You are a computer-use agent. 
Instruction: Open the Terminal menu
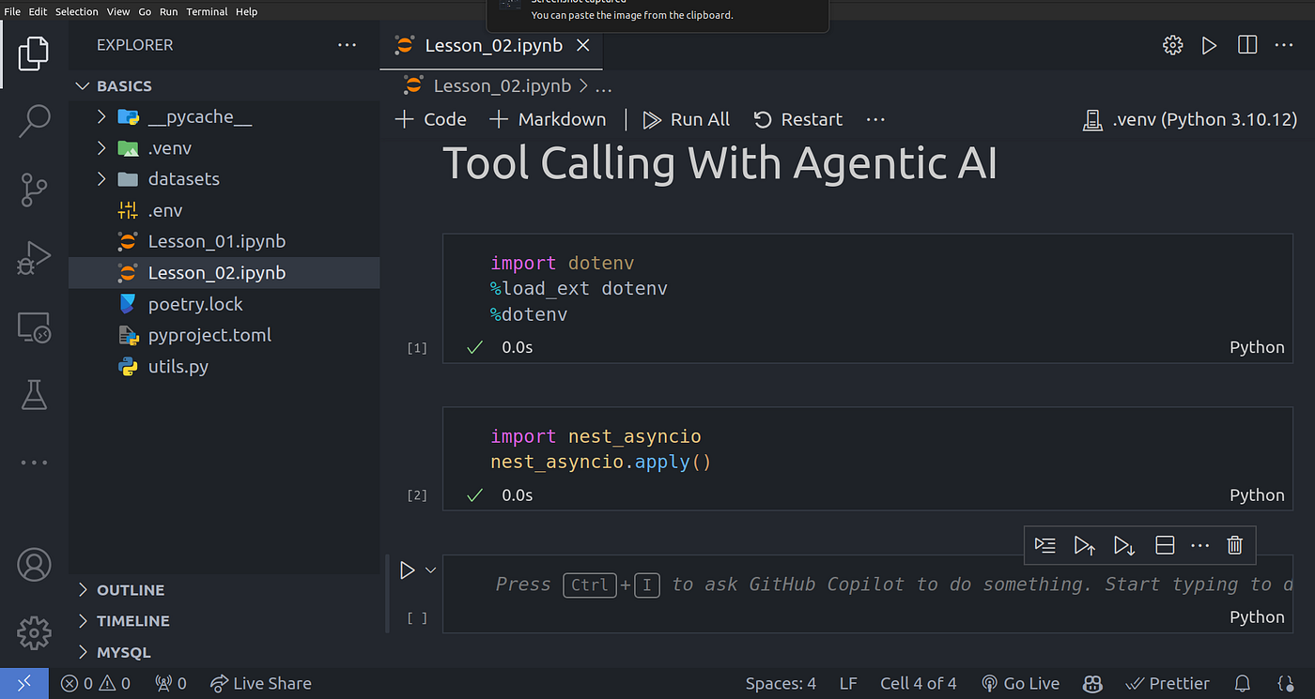(x=207, y=11)
